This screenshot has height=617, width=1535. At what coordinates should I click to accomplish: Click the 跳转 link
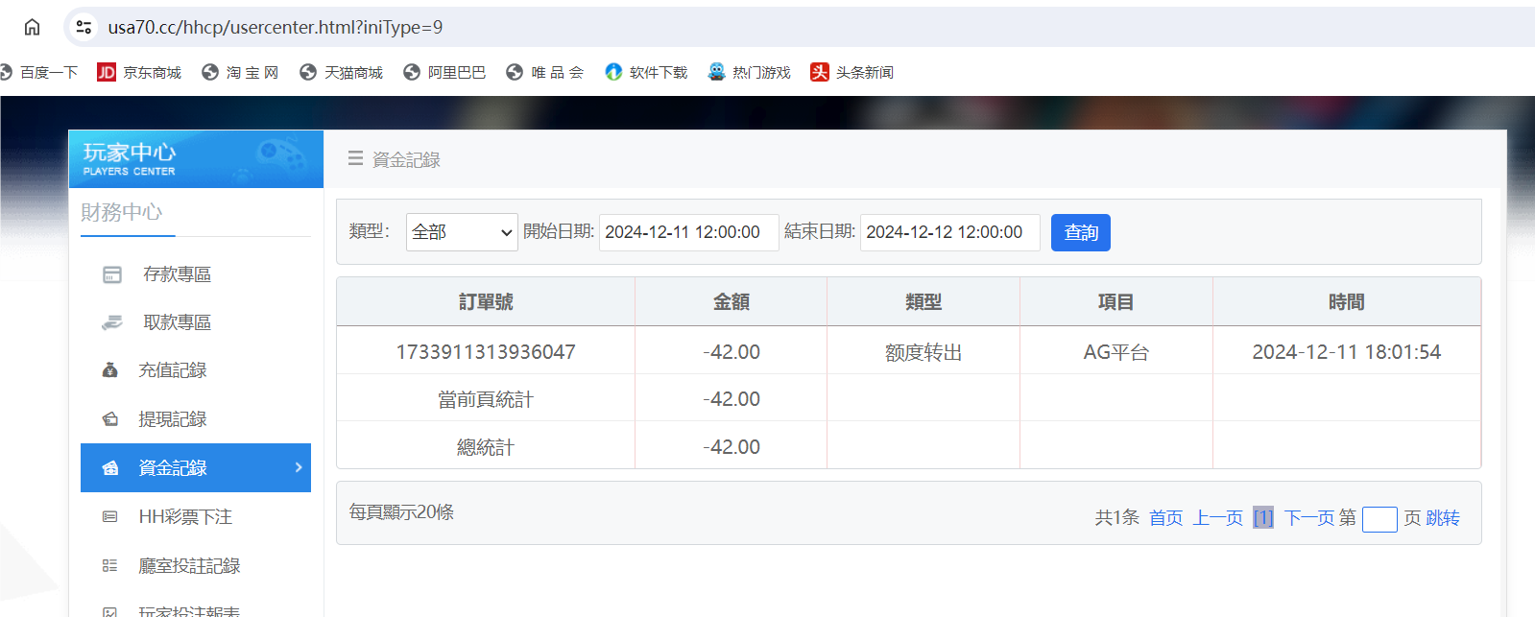(1443, 518)
